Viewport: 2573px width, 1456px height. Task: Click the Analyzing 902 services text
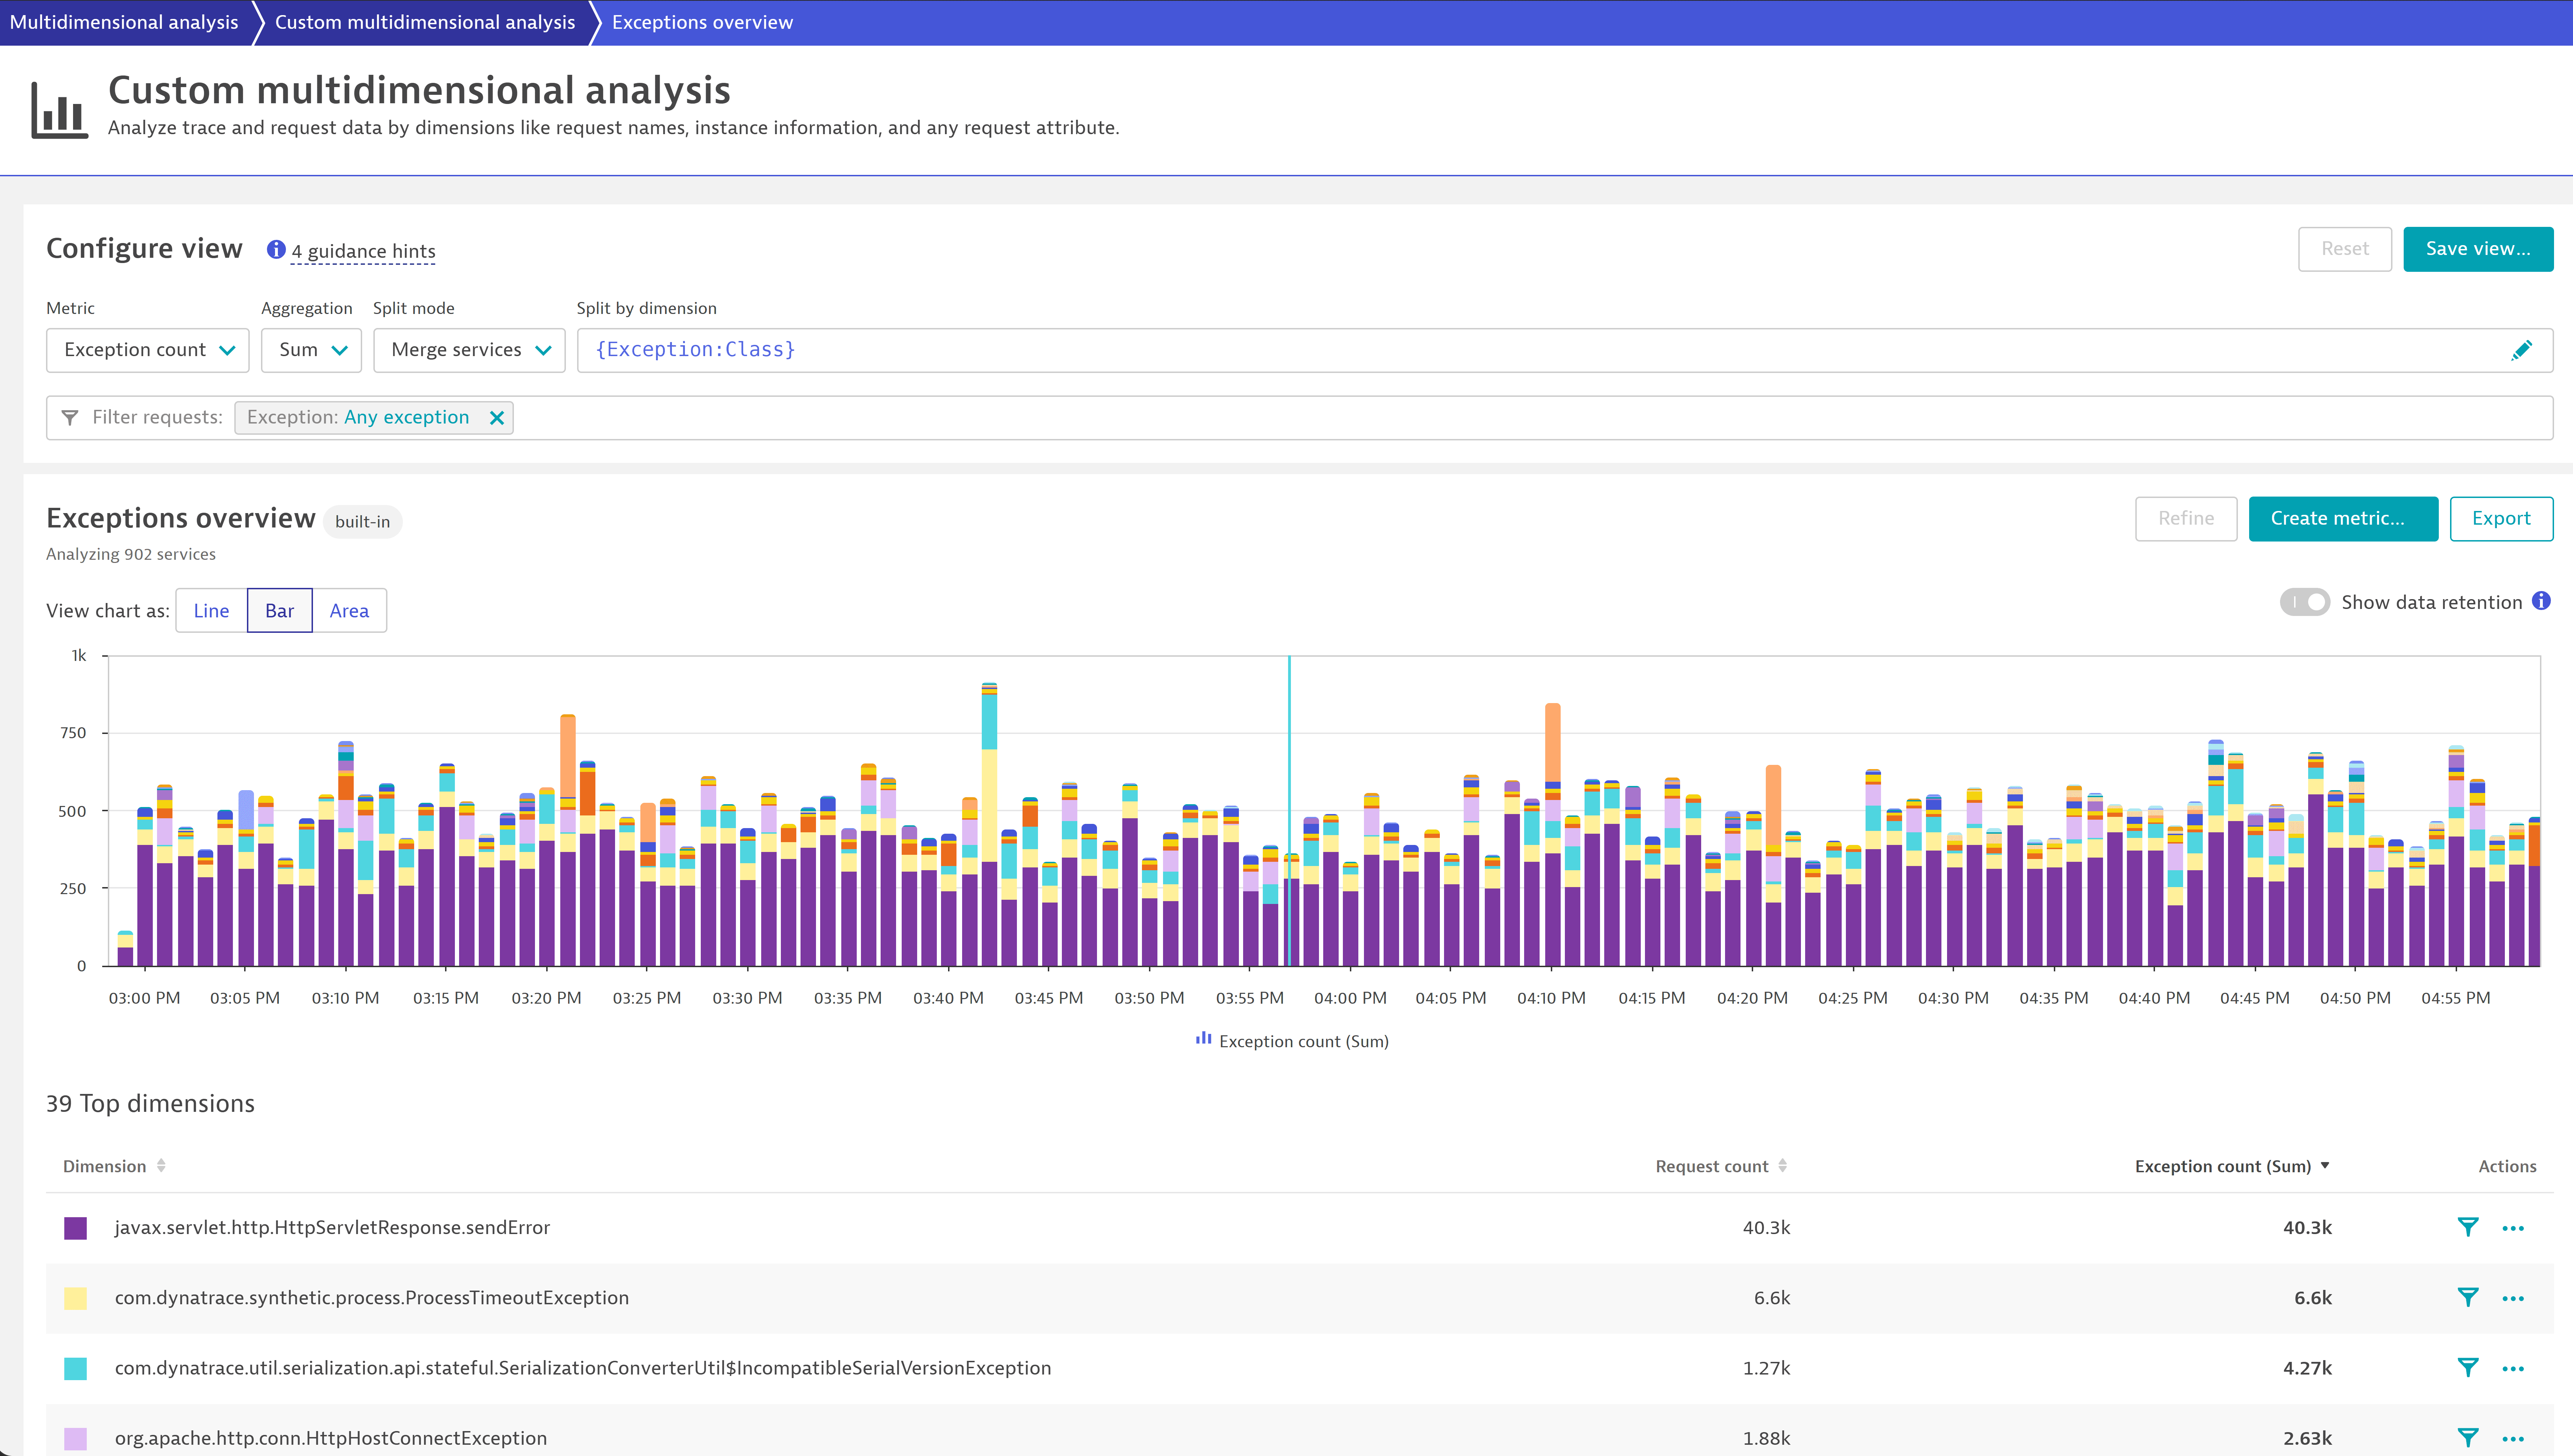(x=131, y=554)
